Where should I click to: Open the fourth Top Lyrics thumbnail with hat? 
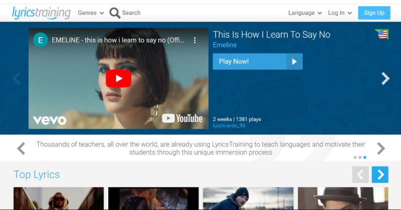pyautogui.click(x=343, y=198)
